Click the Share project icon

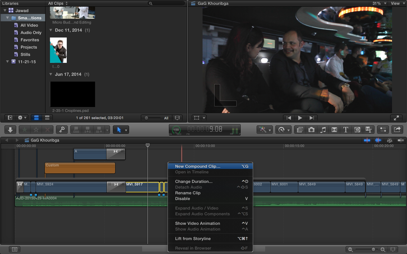[397, 130]
